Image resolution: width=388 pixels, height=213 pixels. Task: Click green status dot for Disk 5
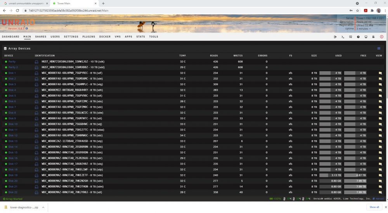click(x=6, y=96)
